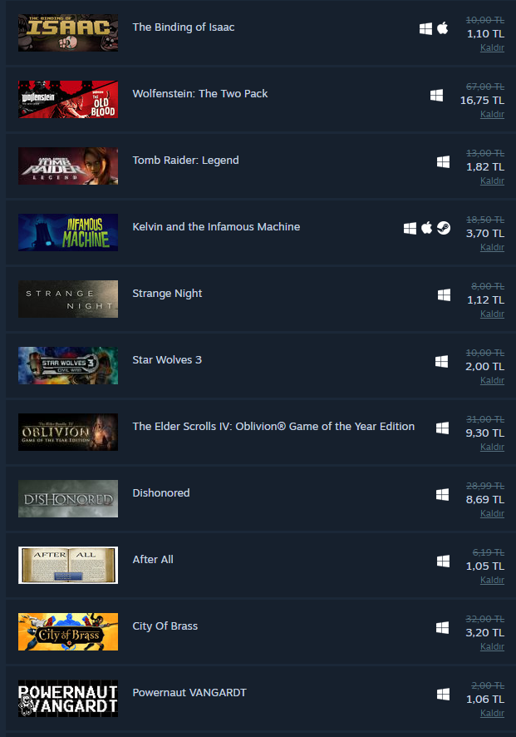516x737 pixels.
Task: Open the After All game title
Action: (153, 559)
